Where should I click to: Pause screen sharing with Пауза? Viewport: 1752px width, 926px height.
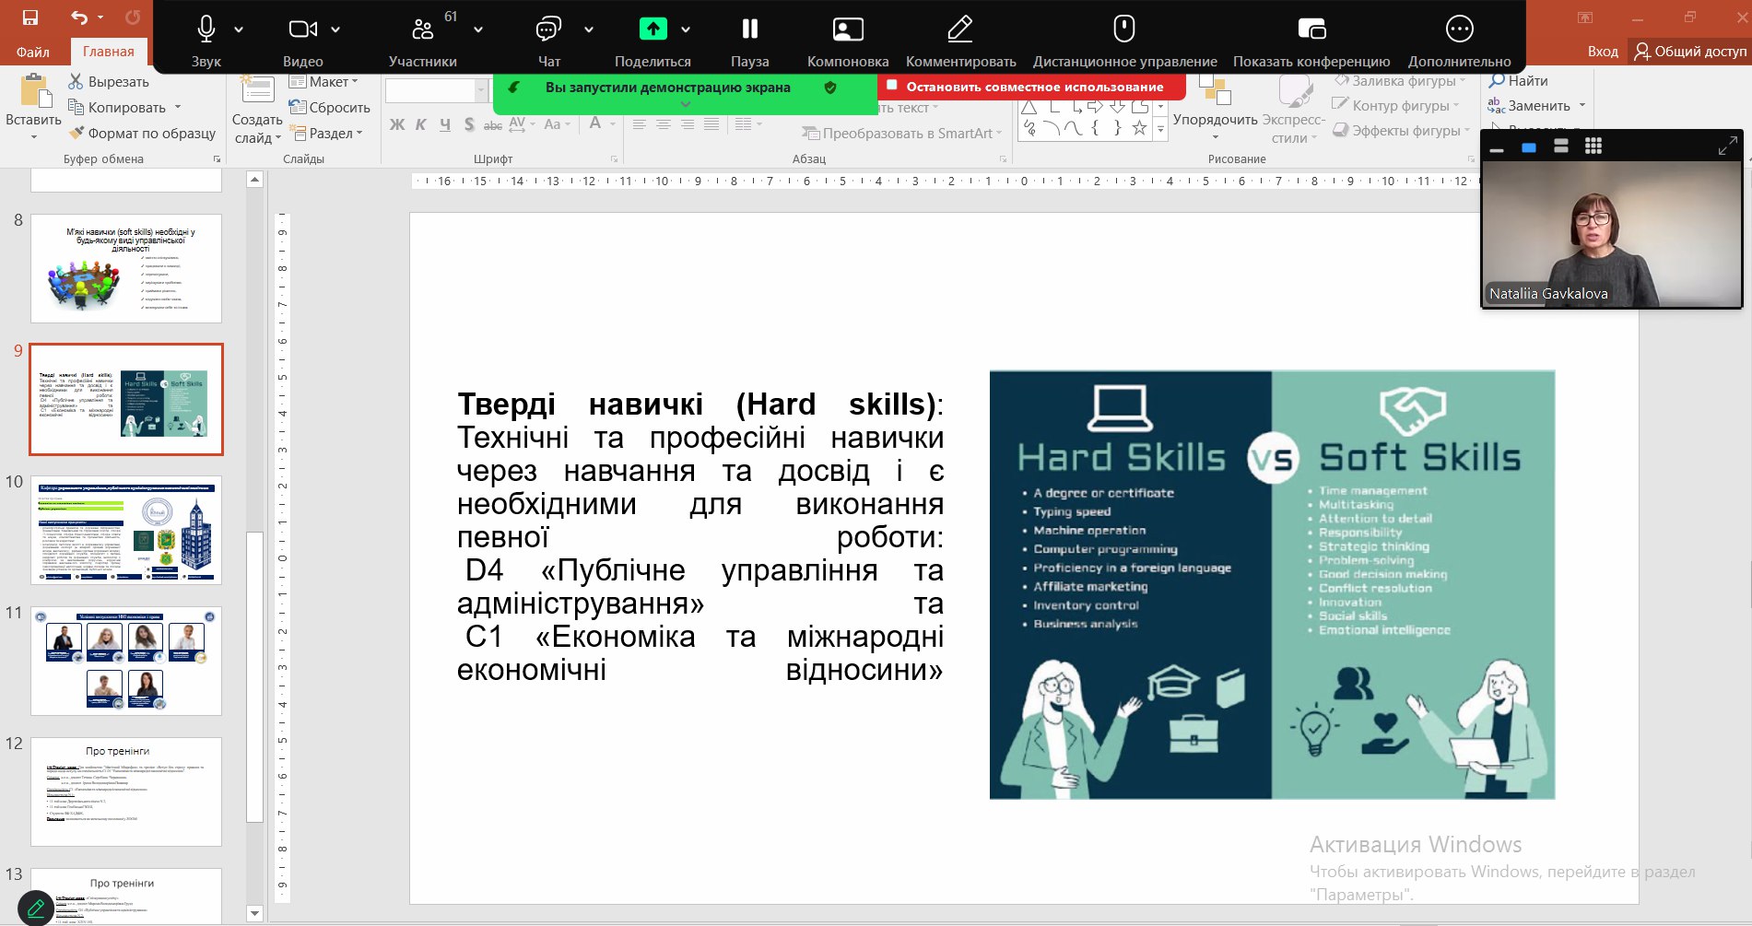(749, 29)
